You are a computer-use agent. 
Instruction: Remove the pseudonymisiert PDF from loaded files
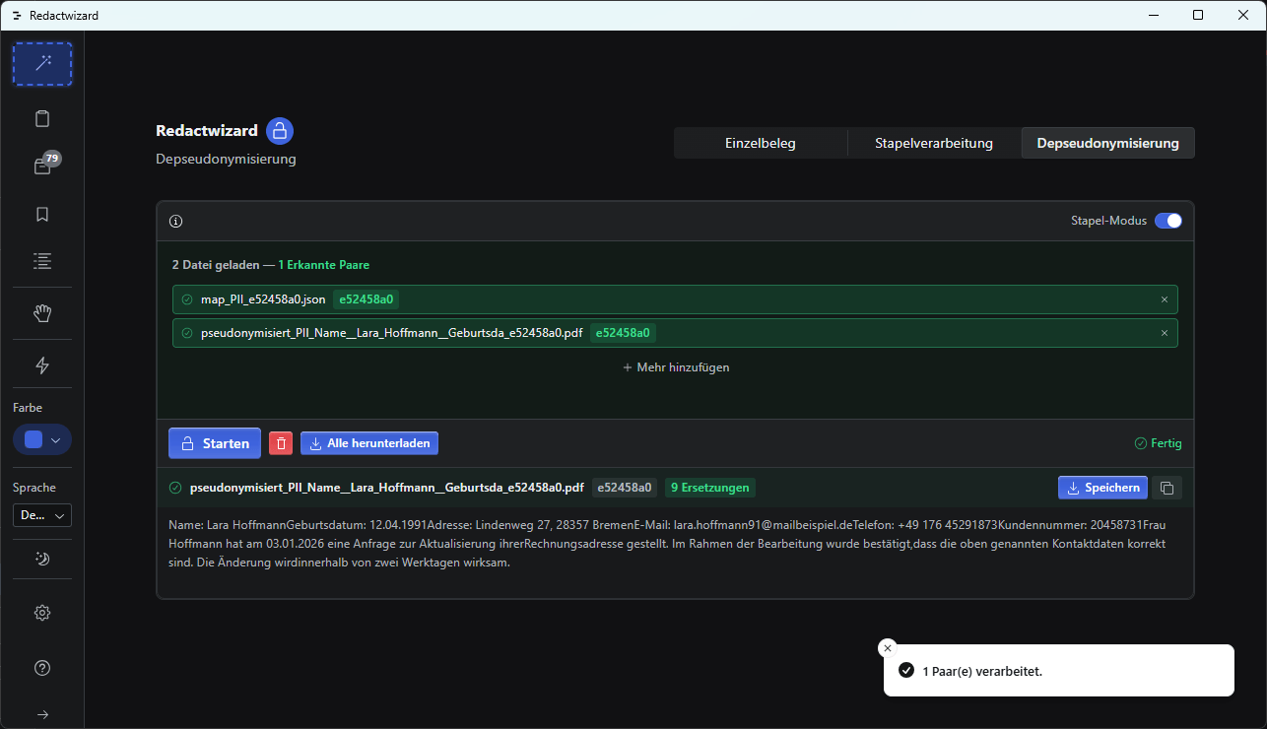click(x=1164, y=333)
